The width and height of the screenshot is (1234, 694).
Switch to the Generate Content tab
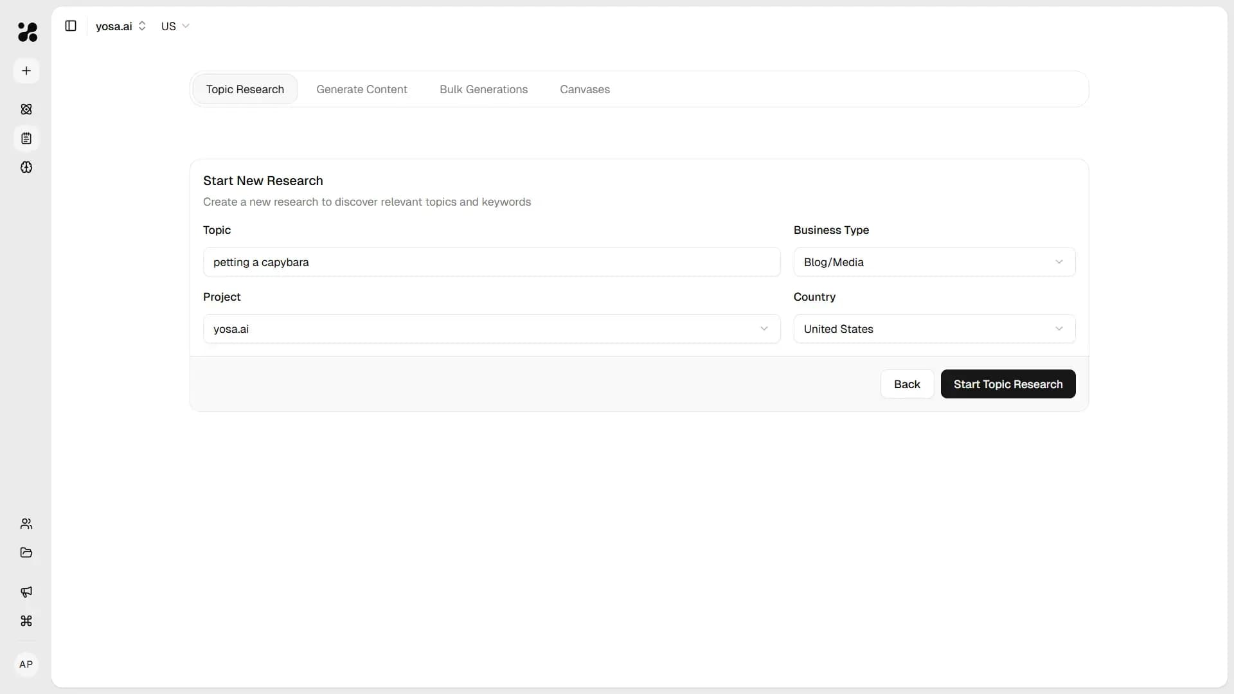[361, 89]
